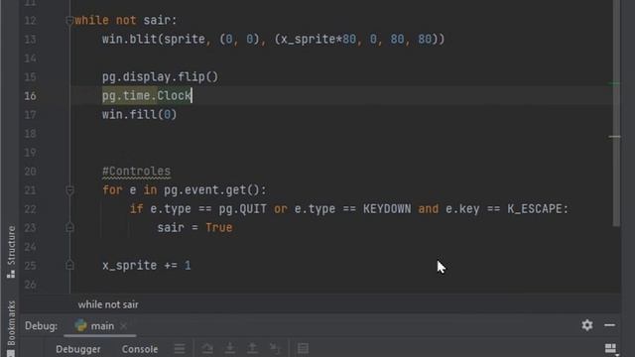Click the Step Over debugger icon
The image size is (635, 357).
coord(207,348)
